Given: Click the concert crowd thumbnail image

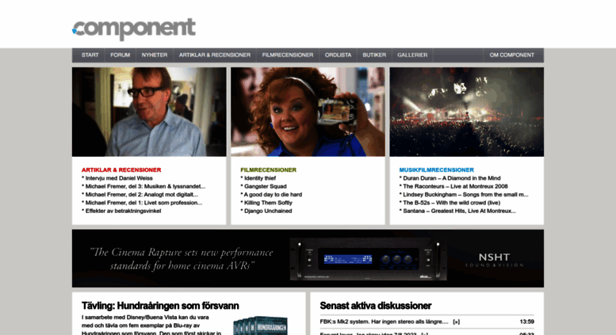Looking at the screenshot, I should 467,112.
